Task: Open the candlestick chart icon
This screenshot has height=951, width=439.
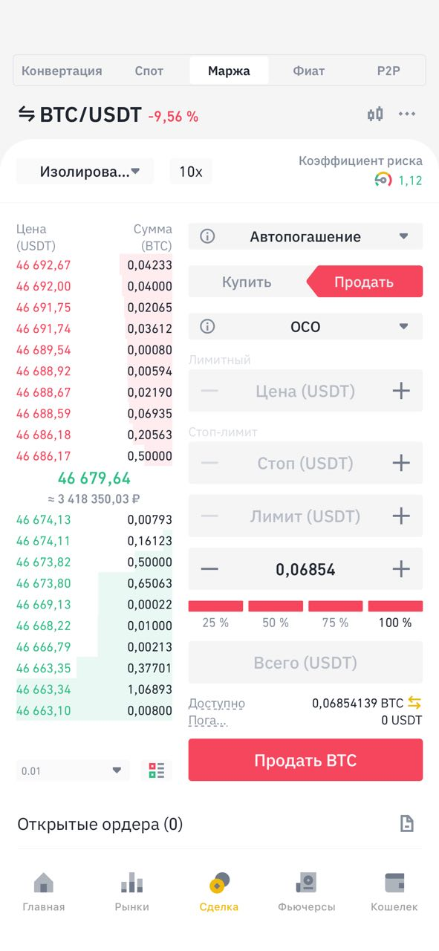Action: tap(375, 114)
